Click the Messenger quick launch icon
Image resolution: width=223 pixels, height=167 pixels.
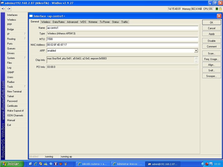point(46,164)
